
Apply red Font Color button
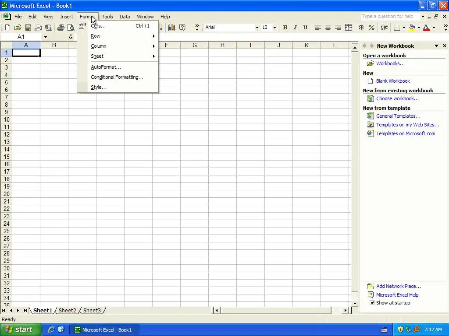click(x=427, y=28)
